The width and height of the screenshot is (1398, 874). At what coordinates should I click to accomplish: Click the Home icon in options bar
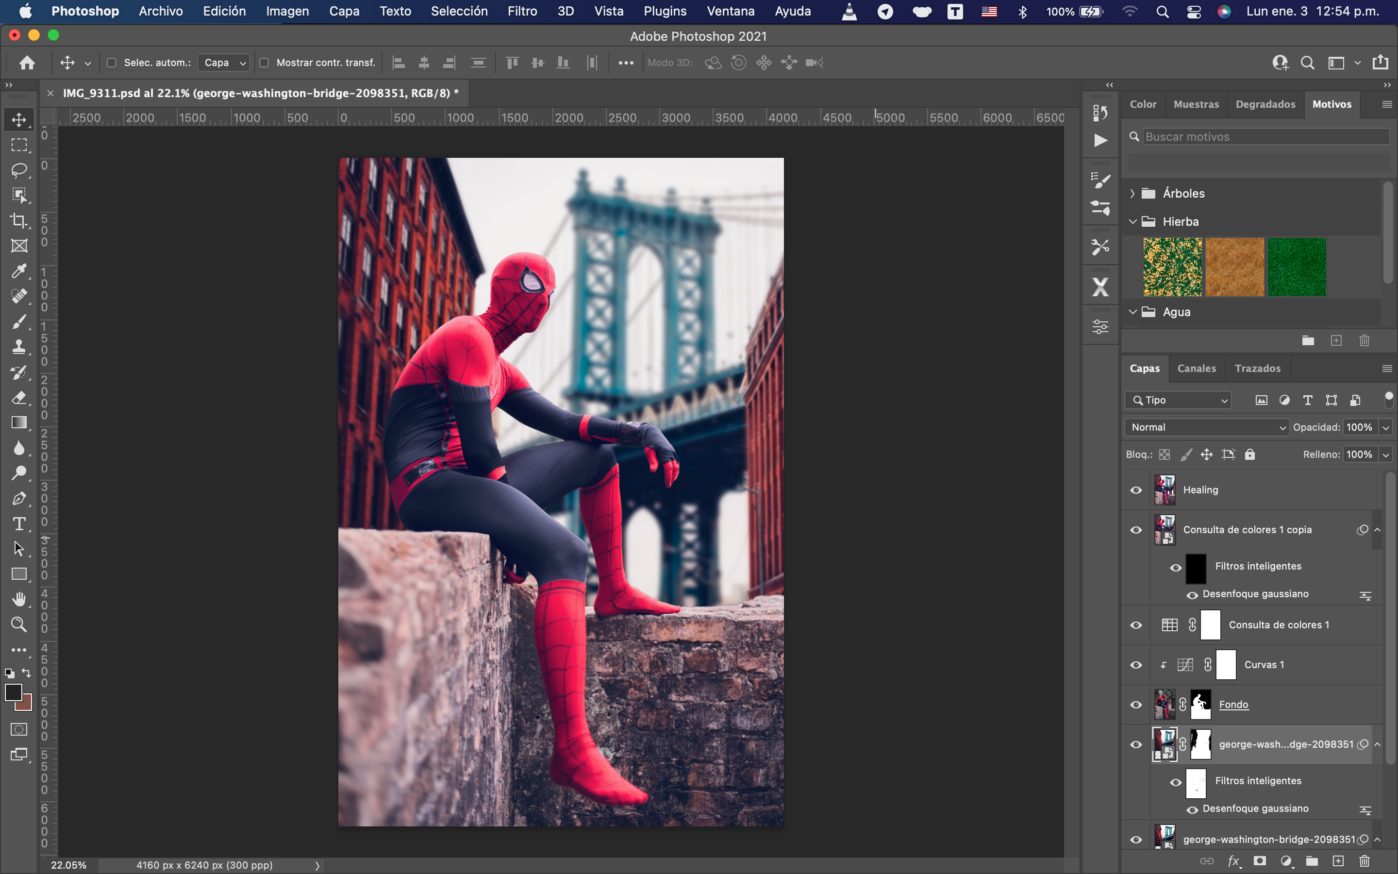pyautogui.click(x=27, y=63)
